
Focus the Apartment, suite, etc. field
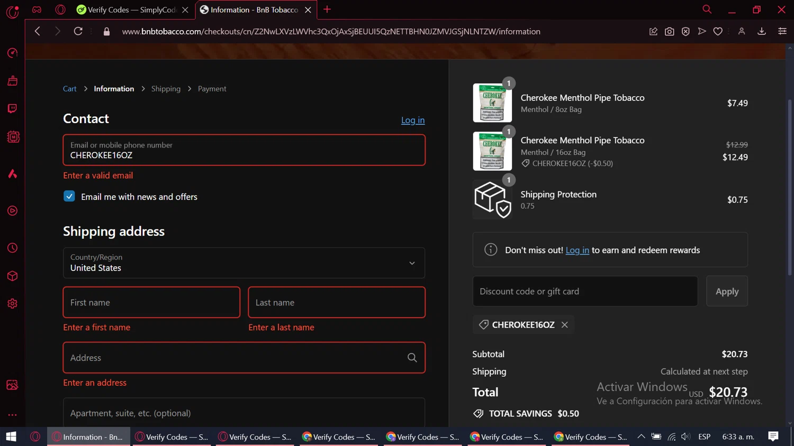pyautogui.click(x=244, y=413)
